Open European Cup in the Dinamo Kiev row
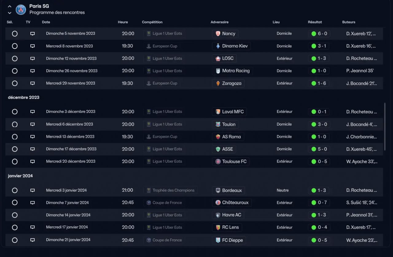Screen dimensions: 393x257 pos(162,46)
